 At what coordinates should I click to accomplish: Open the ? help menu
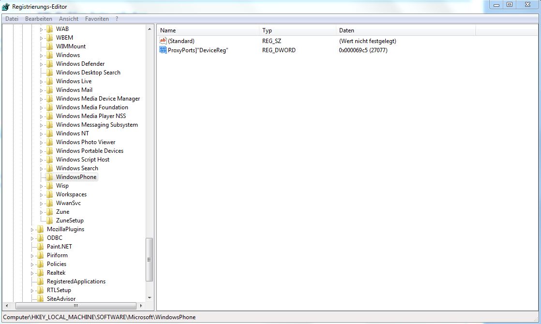click(117, 18)
